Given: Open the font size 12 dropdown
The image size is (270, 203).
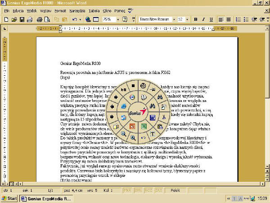Looking at the screenshot, I should pyautogui.click(x=187, y=19).
